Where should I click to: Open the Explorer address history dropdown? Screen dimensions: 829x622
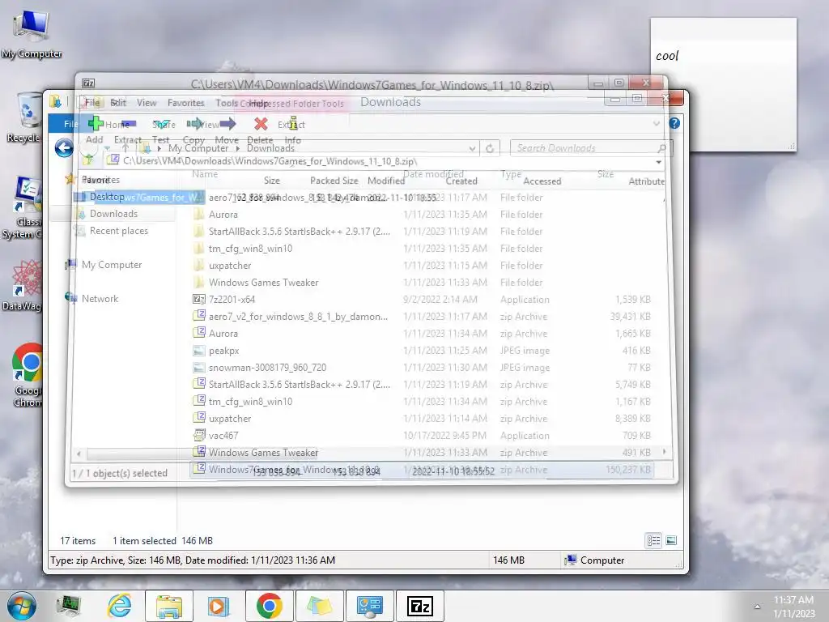(x=472, y=149)
